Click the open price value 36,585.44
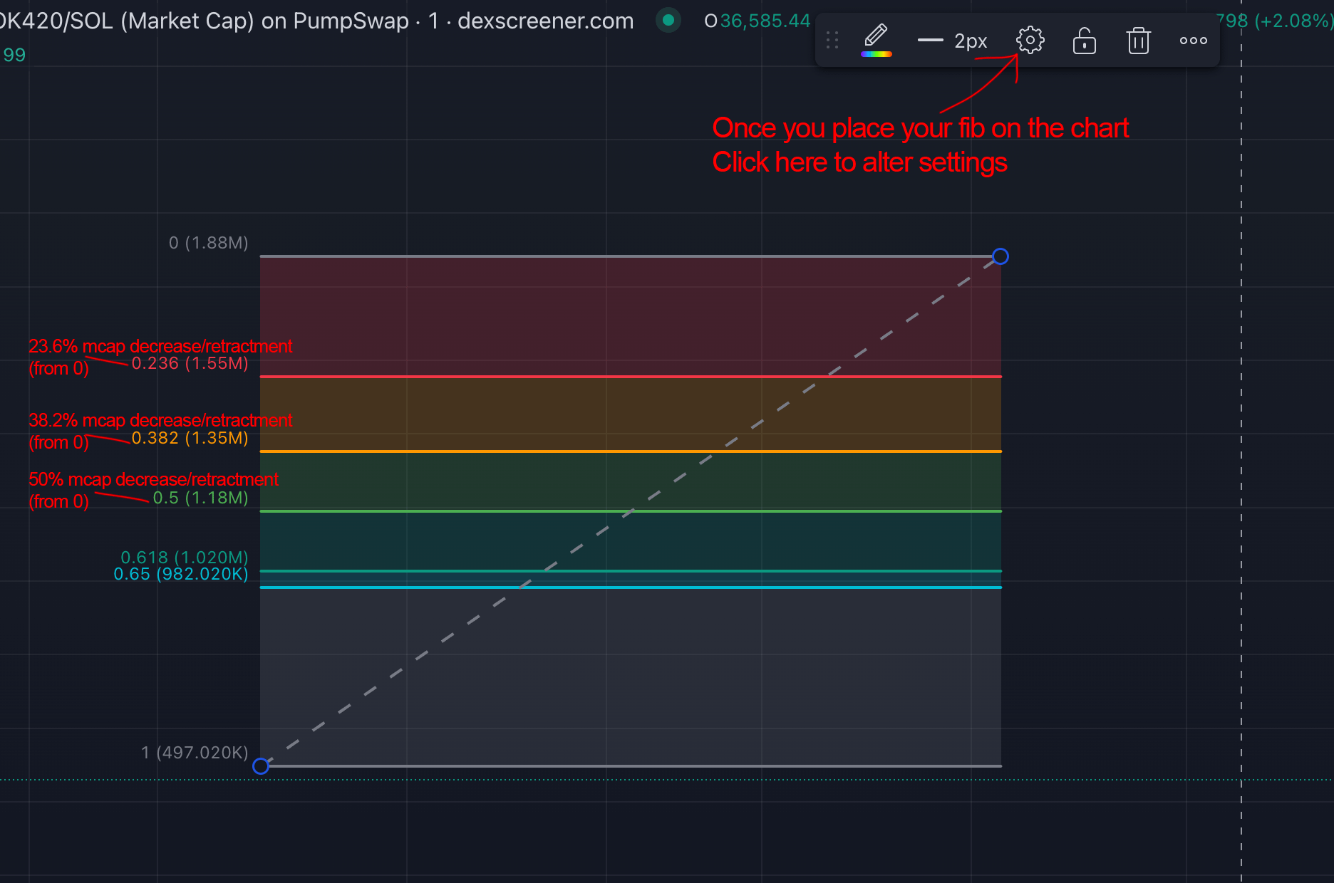This screenshot has width=1334, height=883. click(764, 21)
